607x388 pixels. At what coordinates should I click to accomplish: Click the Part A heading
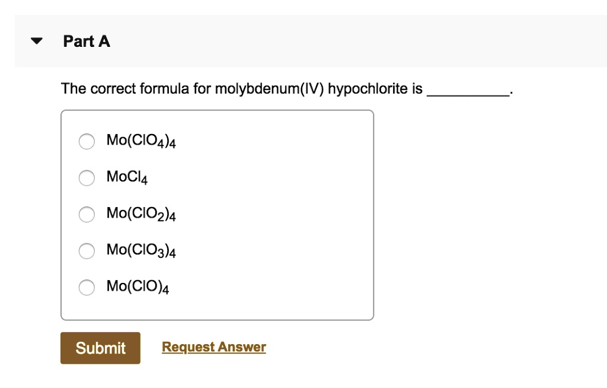tap(86, 41)
